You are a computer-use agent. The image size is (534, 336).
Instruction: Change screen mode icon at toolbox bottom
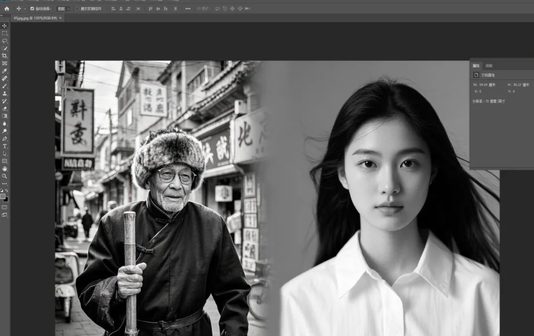[4, 215]
